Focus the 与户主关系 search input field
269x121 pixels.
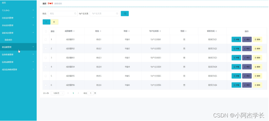click(x=104, y=13)
